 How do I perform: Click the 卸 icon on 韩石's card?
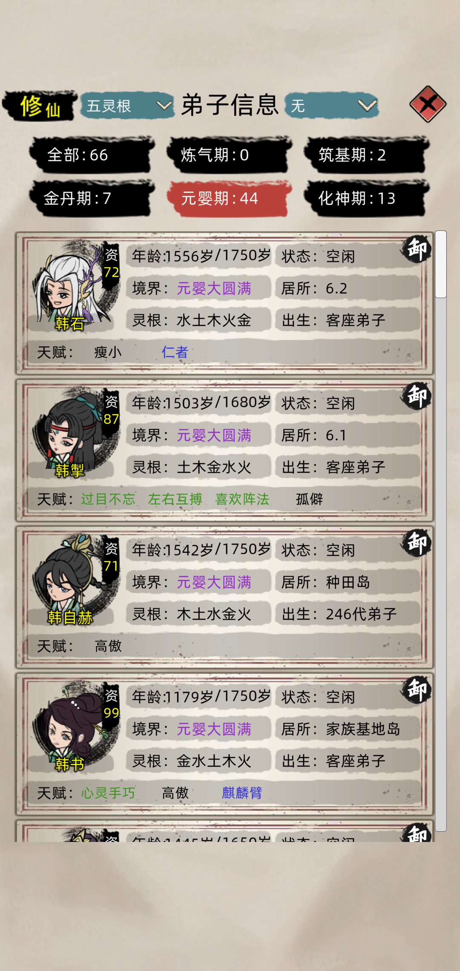416,249
